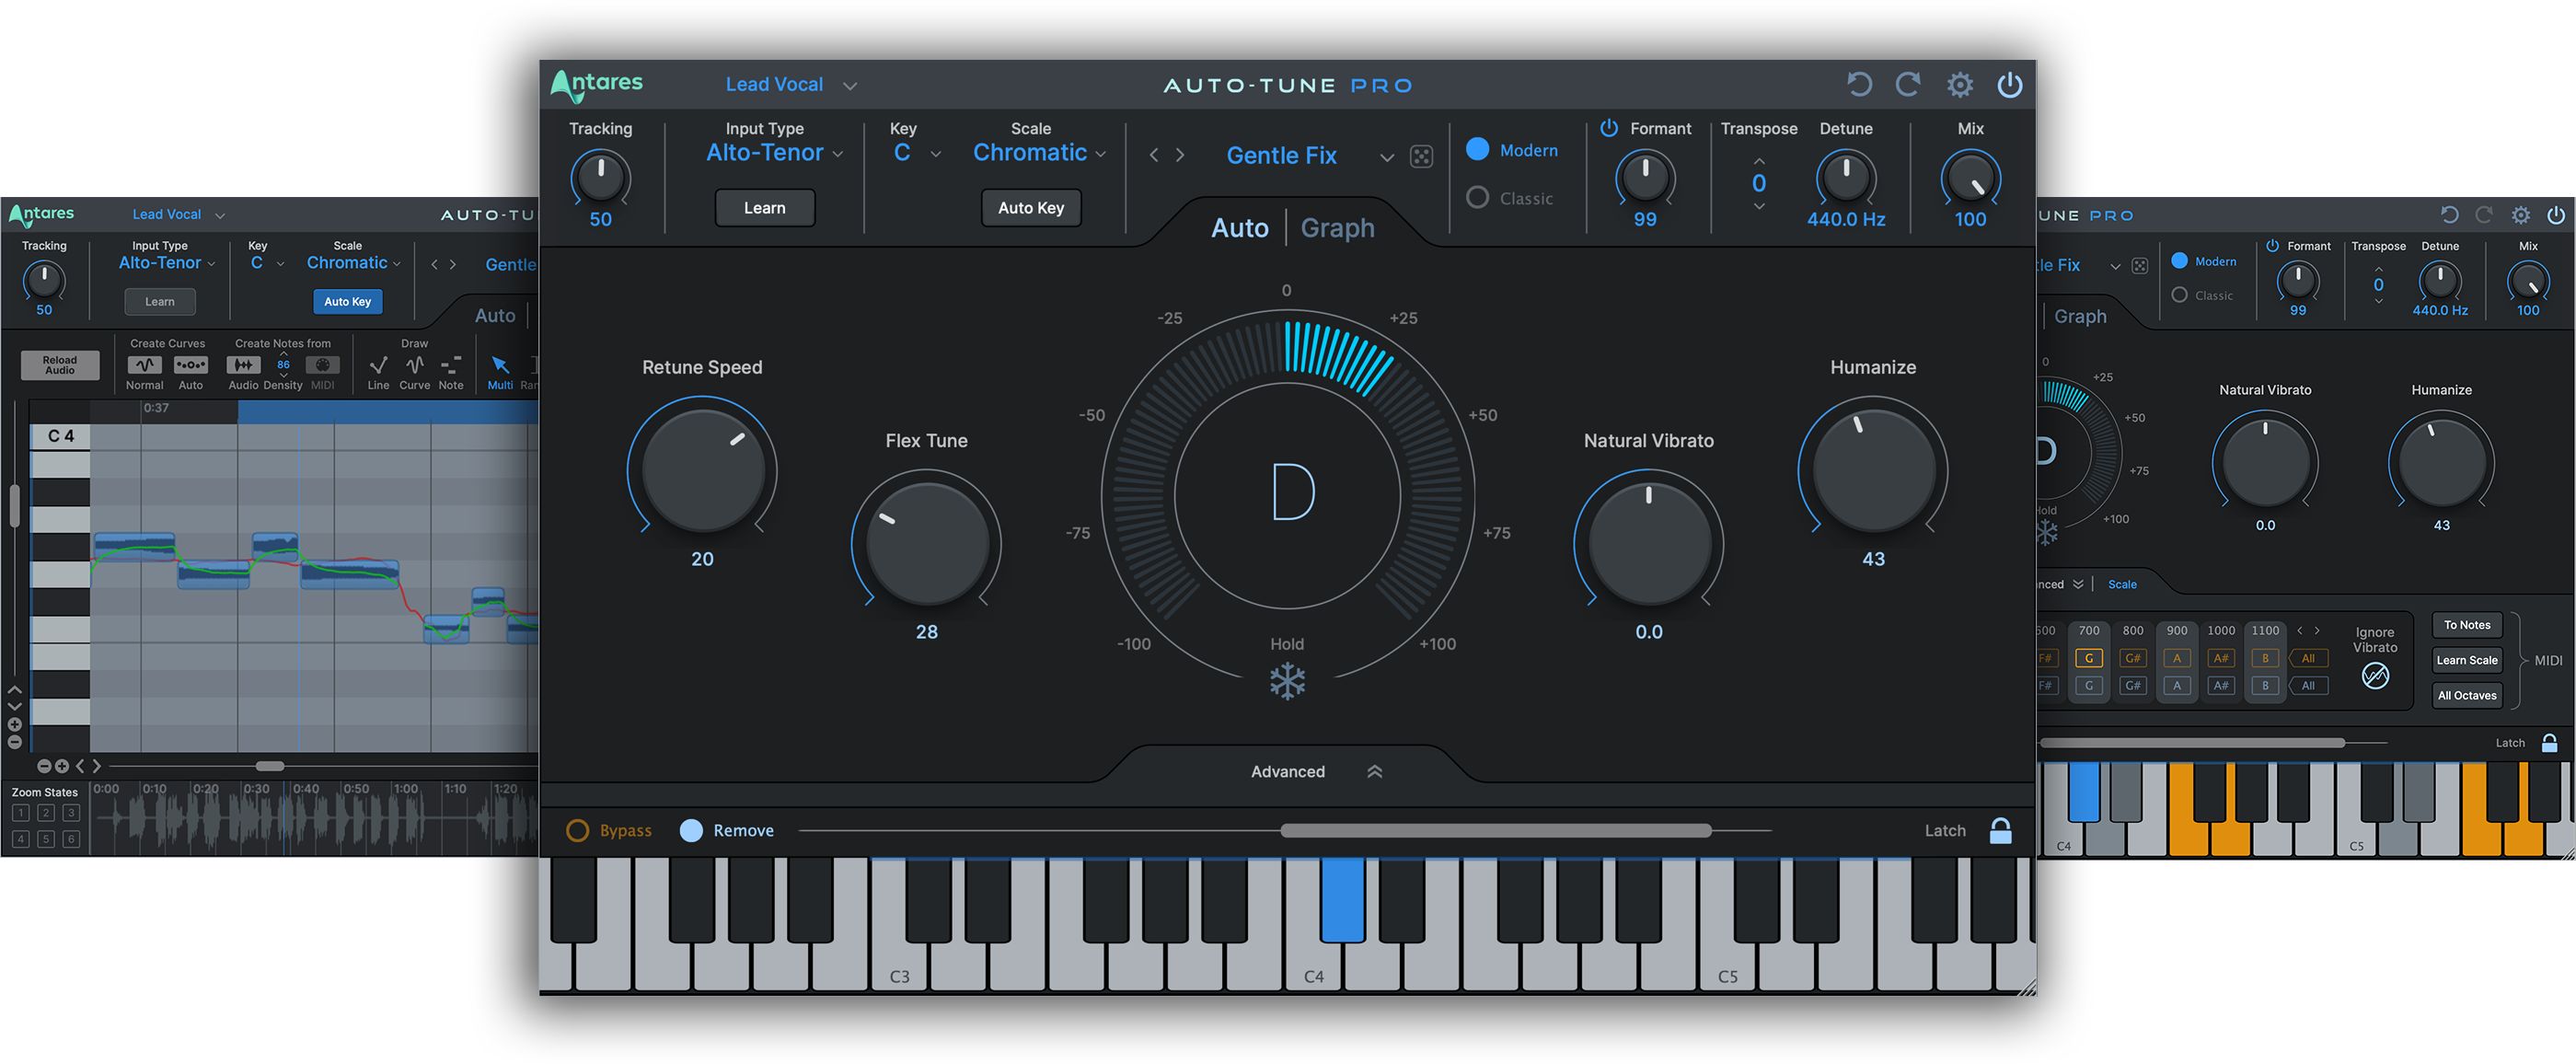Click the Latch lock icon above keyboard
The image size is (2576, 1064).
[2000, 831]
